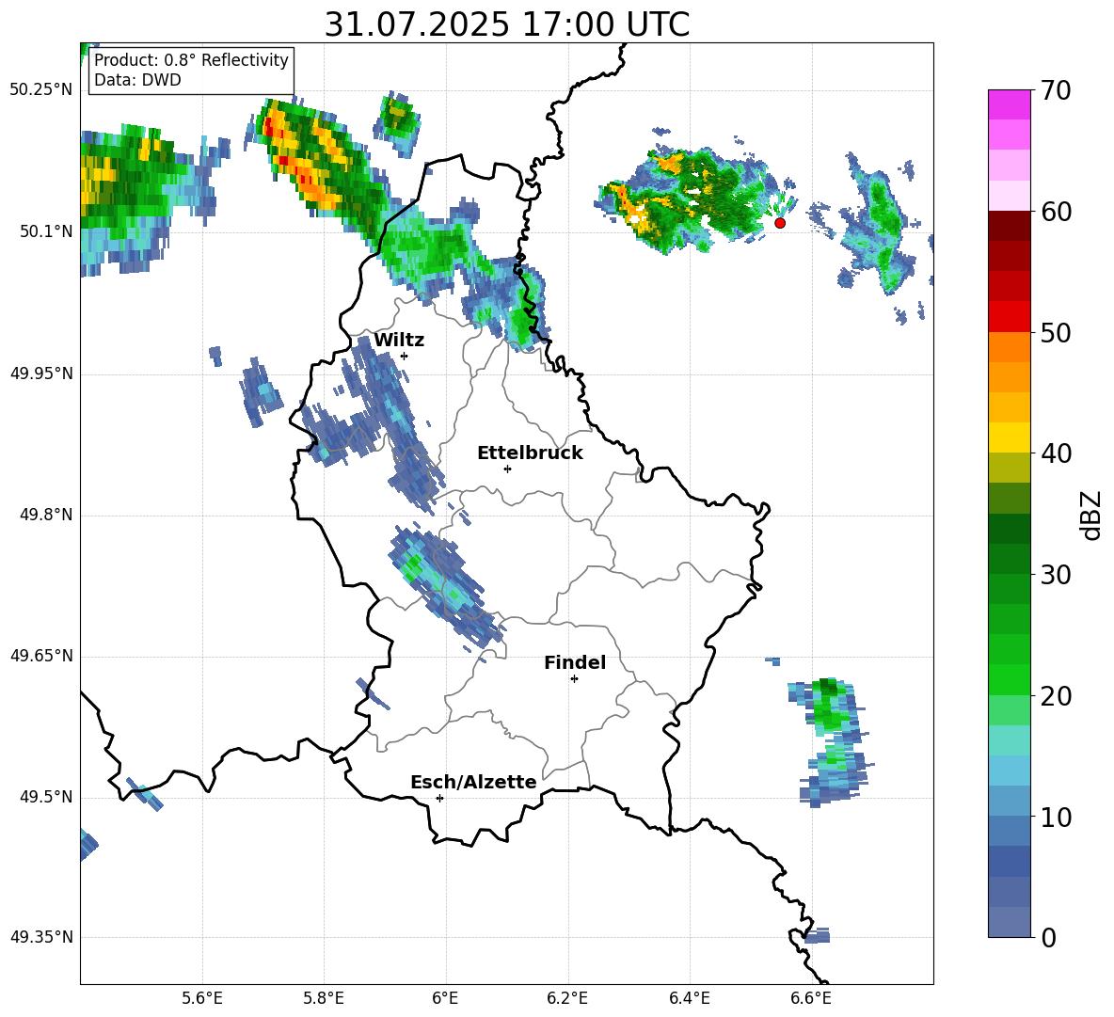This screenshot has width=1114, height=1017.
Task: Pick the light blue swatch just above 10 dBZ
Action: coord(1009,802)
